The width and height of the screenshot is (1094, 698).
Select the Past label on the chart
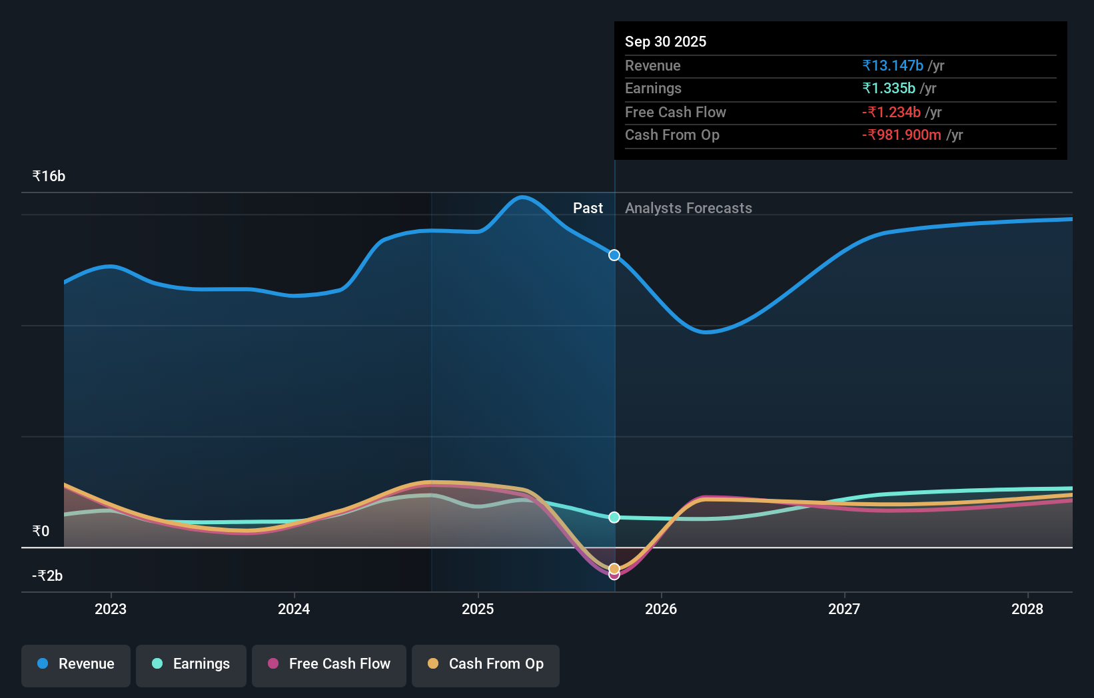(587, 208)
